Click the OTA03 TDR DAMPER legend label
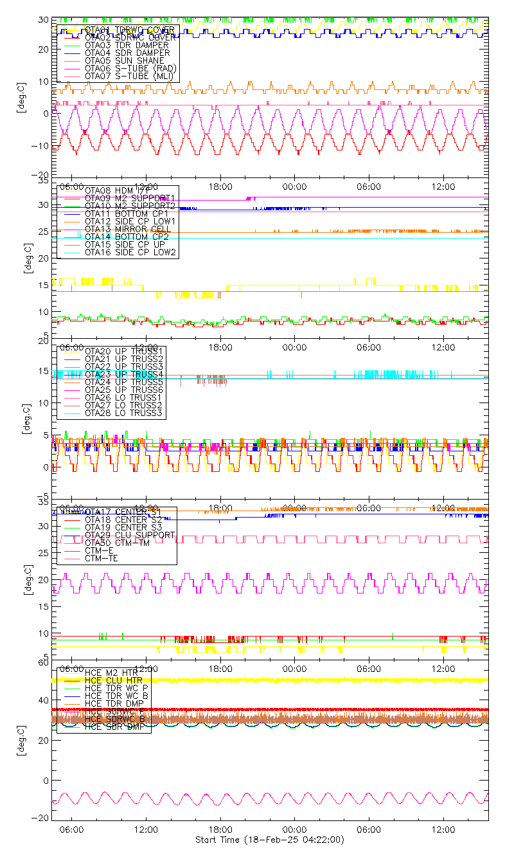The height and width of the screenshot is (868, 514). click(x=127, y=46)
